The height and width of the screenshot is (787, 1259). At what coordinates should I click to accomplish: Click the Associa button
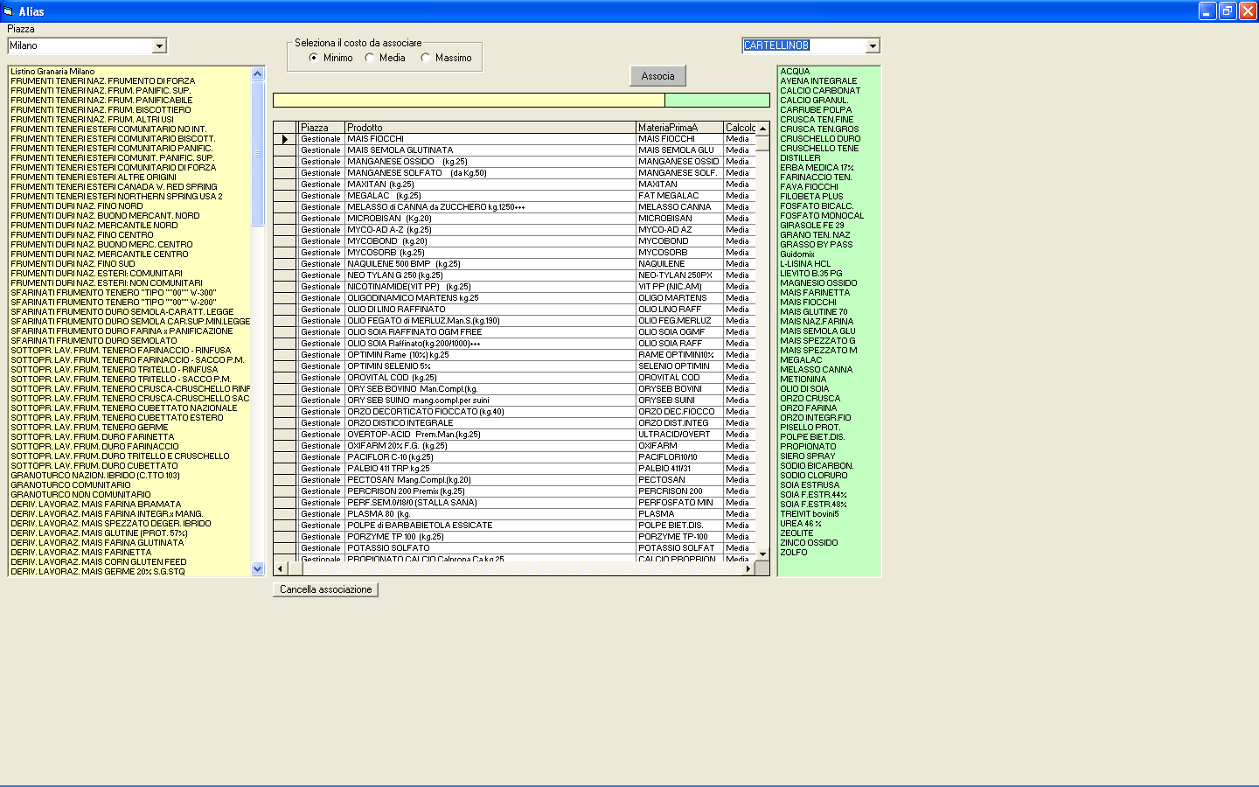(x=657, y=76)
